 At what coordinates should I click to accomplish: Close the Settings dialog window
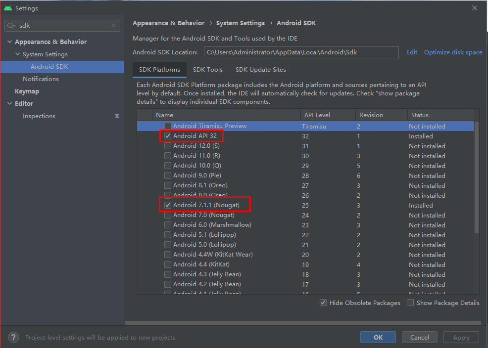[x=475, y=8]
